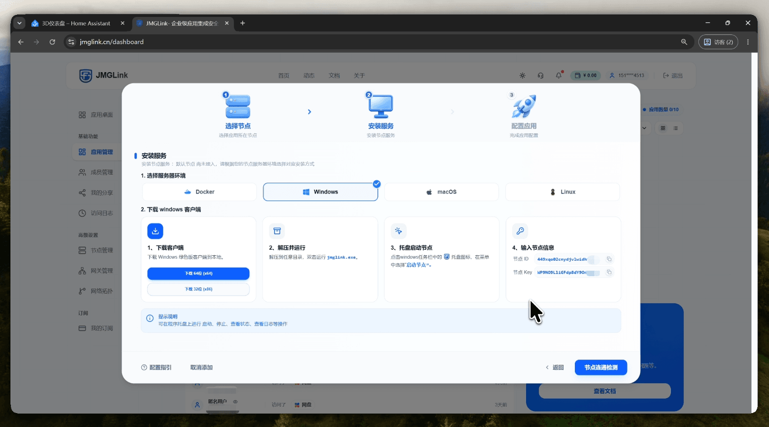This screenshot has width=769, height=427.
Task: View site information icon in address bar
Action: [71, 42]
